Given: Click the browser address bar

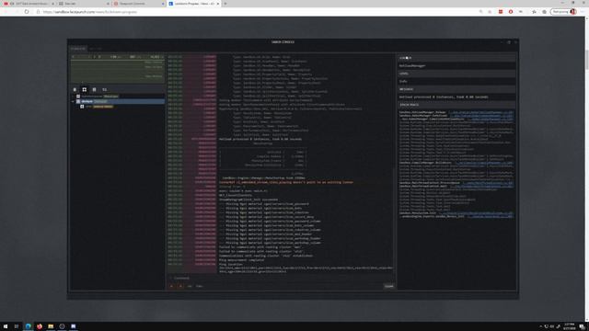Looking at the screenshot, I should [256, 12].
